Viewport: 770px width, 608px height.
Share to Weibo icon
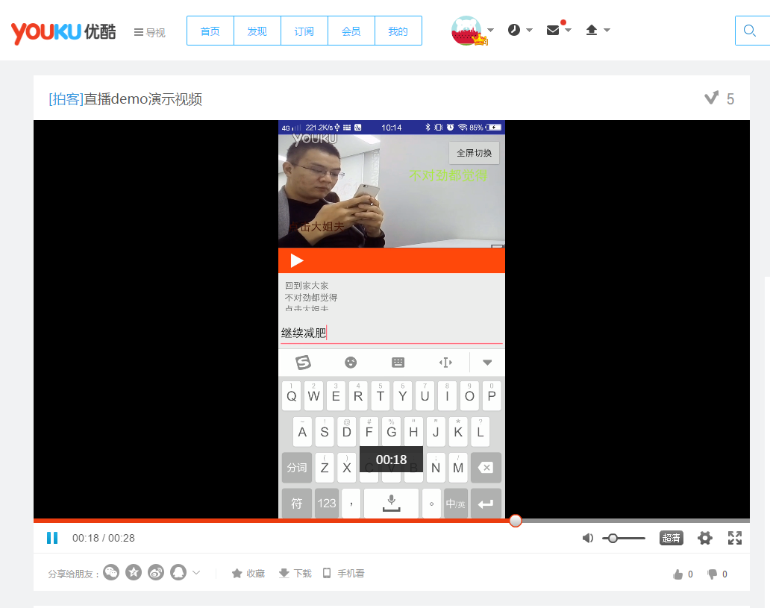pyautogui.click(x=156, y=572)
